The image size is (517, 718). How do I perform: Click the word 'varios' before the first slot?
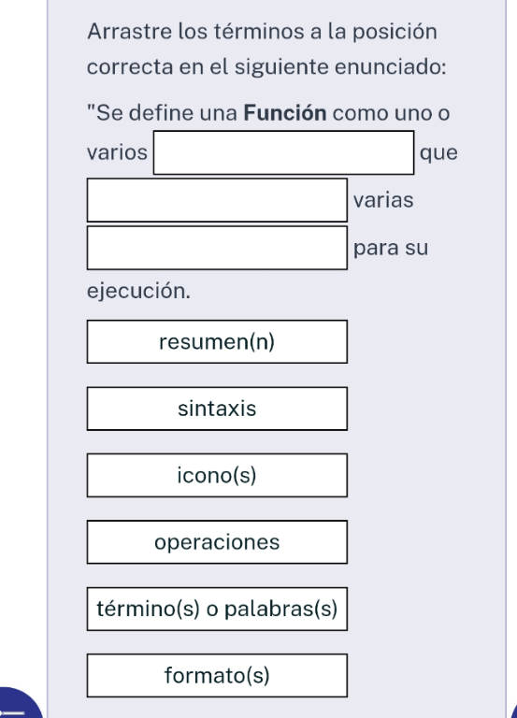tap(117, 152)
